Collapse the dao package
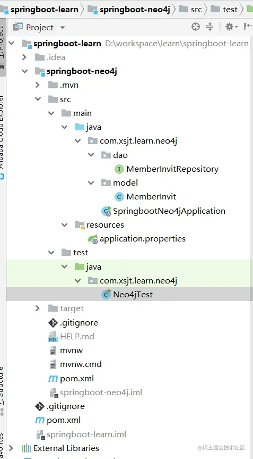 (91, 155)
